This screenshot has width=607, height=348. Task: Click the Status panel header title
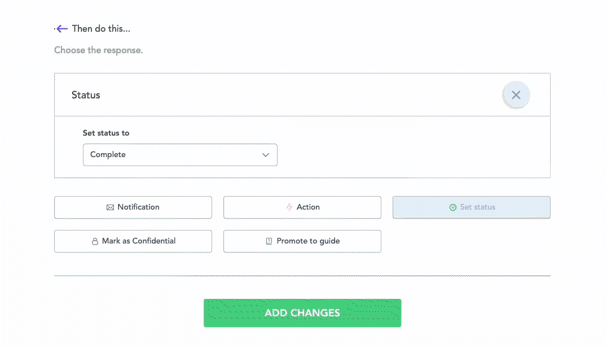point(86,95)
